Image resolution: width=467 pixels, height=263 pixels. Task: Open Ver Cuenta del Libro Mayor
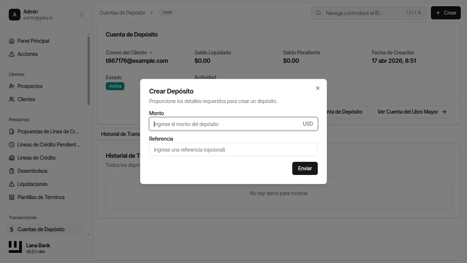(x=412, y=112)
